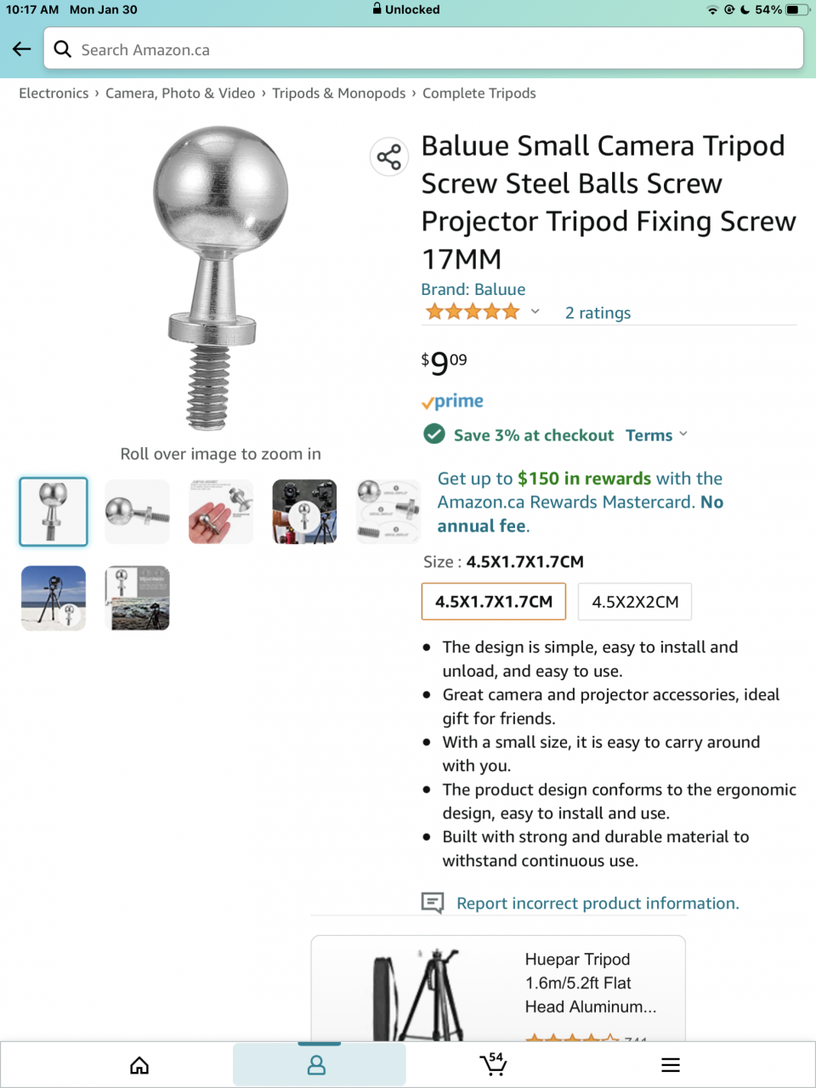816x1088 pixels.
Task: Open Camera, Photo & Video breadcrumb
Action: click(180, 93)
